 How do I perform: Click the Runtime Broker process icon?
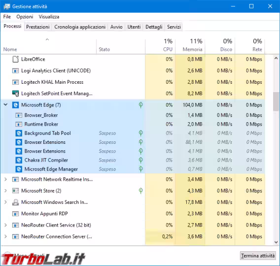tap(19, 124)
